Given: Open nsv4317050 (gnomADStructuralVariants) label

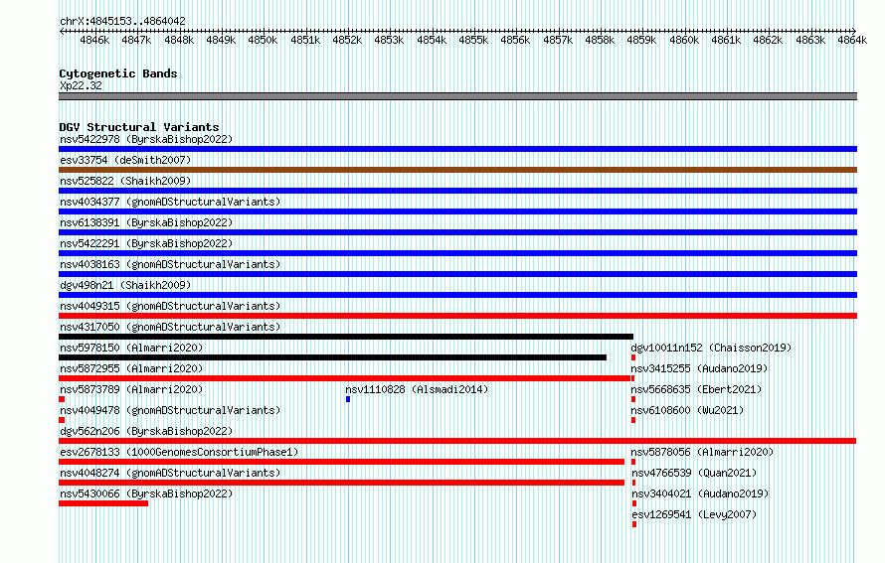Looking at the screenshot, I should click(x=170, y=327).
